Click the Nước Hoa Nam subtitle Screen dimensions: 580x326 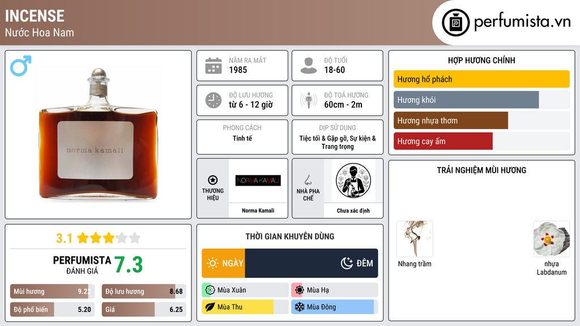pyautogui.click(x=40, y=33)
